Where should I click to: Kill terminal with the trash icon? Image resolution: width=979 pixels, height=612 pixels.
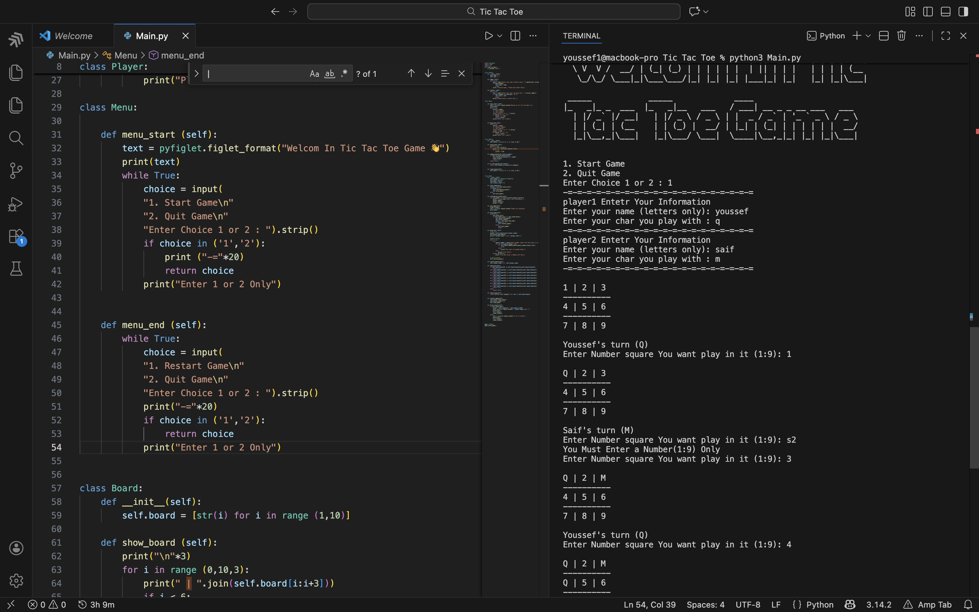[x=901, y=36]
